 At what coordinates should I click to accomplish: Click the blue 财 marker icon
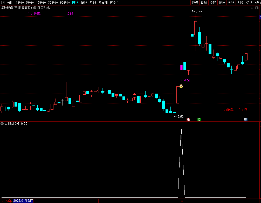click(246, 119)
